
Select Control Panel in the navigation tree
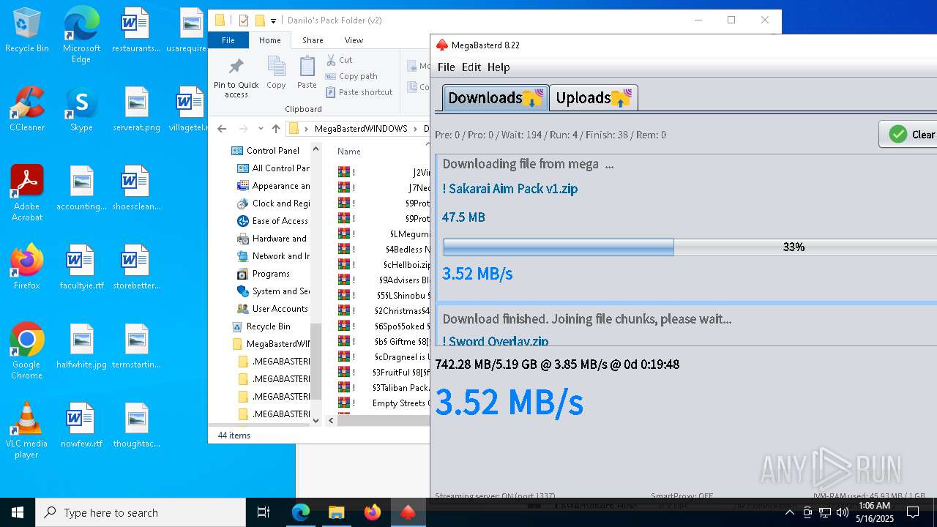pos(266,151)
